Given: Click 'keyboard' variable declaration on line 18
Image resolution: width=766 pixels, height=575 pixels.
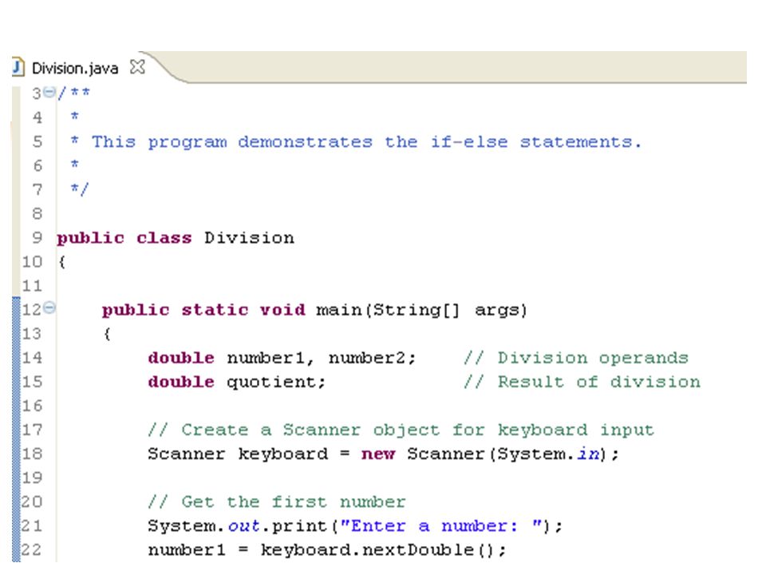Looking at the screenshot, I should pos(282,454).
